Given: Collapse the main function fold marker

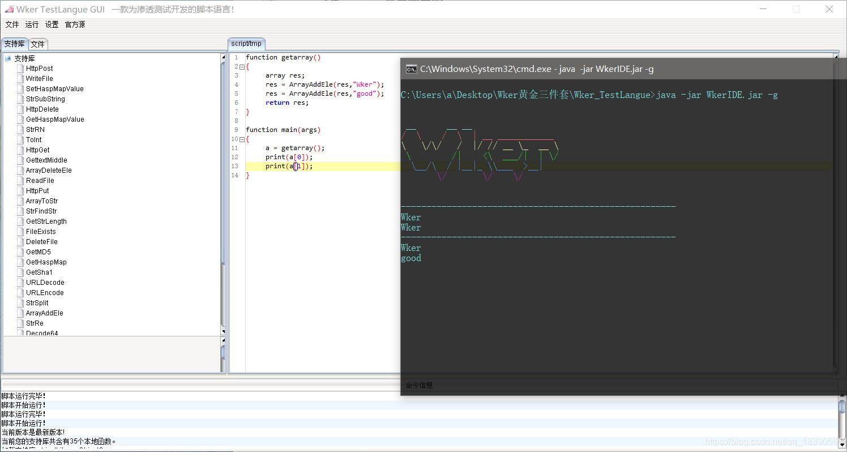Looking at the screenshot, I should coord(242,139).
